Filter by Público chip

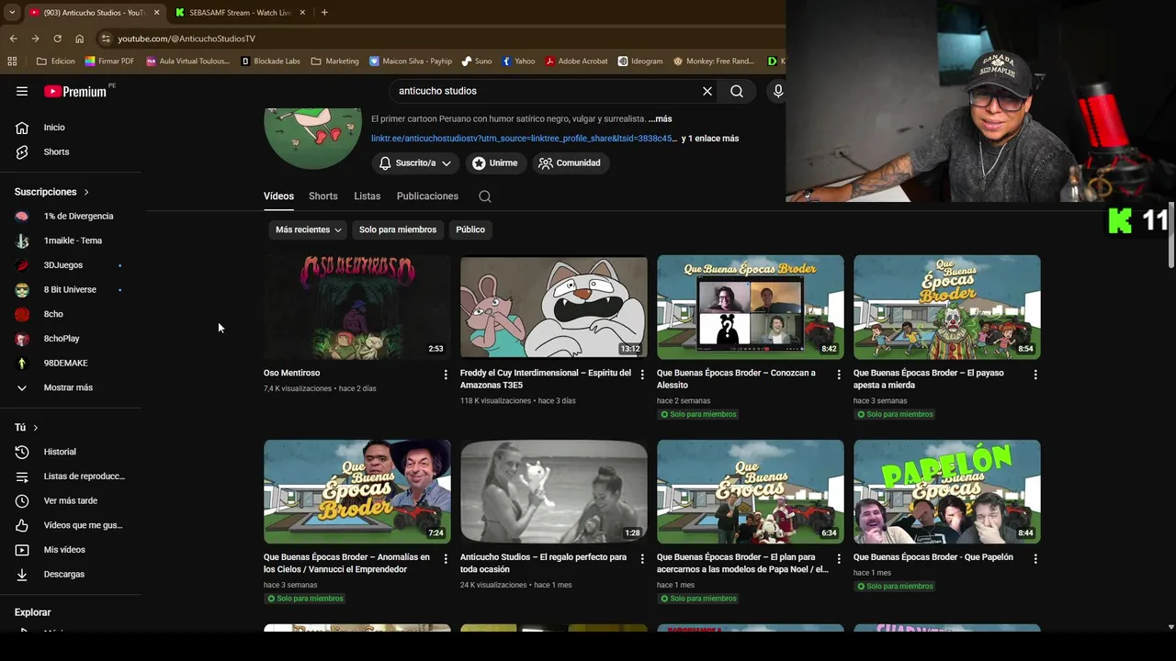tap(470, 230)
